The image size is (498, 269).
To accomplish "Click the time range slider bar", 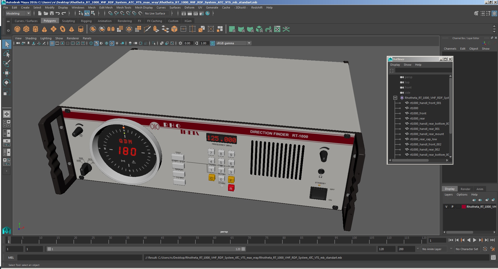I will (146, 249).
